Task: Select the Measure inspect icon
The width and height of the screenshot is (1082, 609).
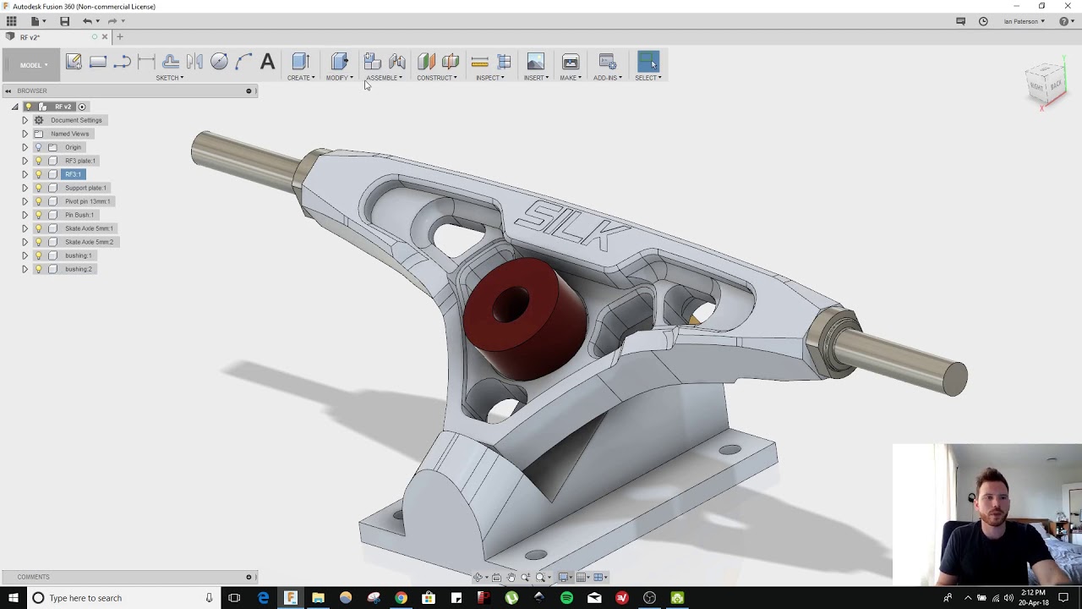Action: pos(479,62)
